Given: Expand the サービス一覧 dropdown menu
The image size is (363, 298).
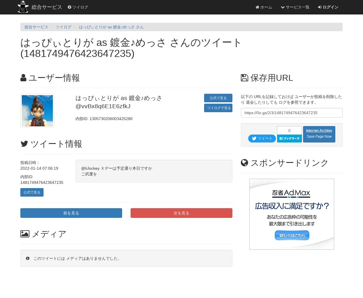Looking at the screenshot, I should point(295,7).
